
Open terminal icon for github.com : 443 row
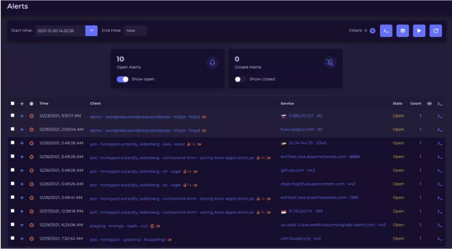[439, 170]
